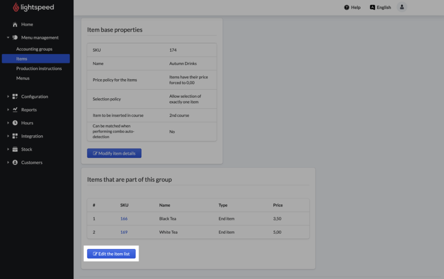Open the English language selector
The image size is (444, 279).
click(x=380, y=8)
